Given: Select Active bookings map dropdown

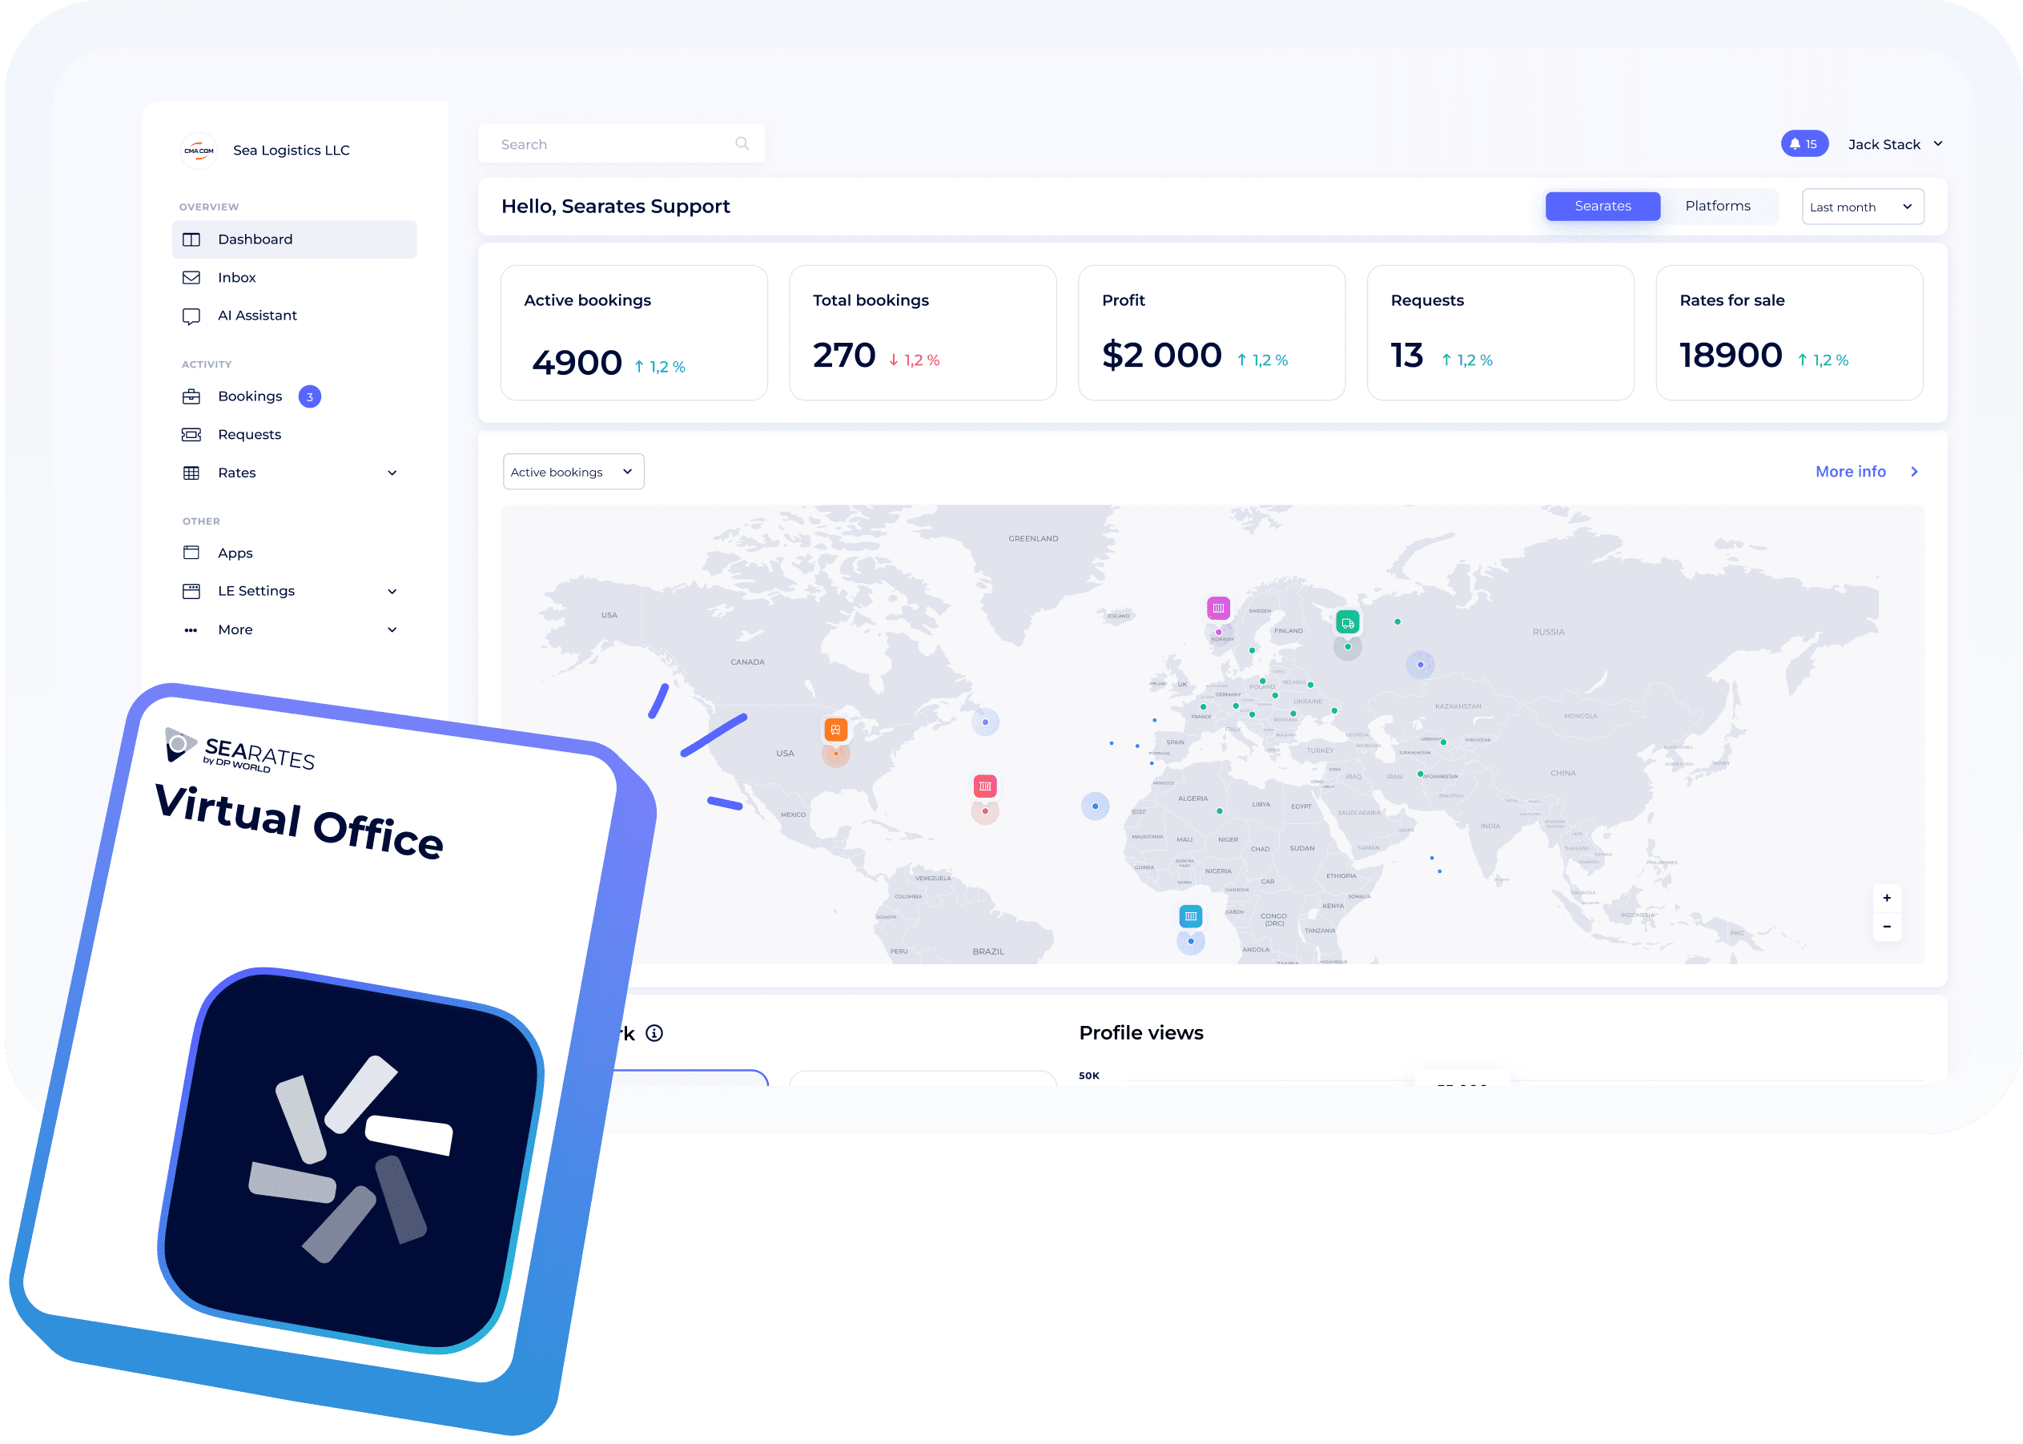Looking at the screenshot, I should (x=570, y=472).
